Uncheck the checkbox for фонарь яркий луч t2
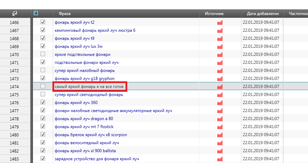The height and width of the screenshot is (163, 308). [x=43, y=22]
